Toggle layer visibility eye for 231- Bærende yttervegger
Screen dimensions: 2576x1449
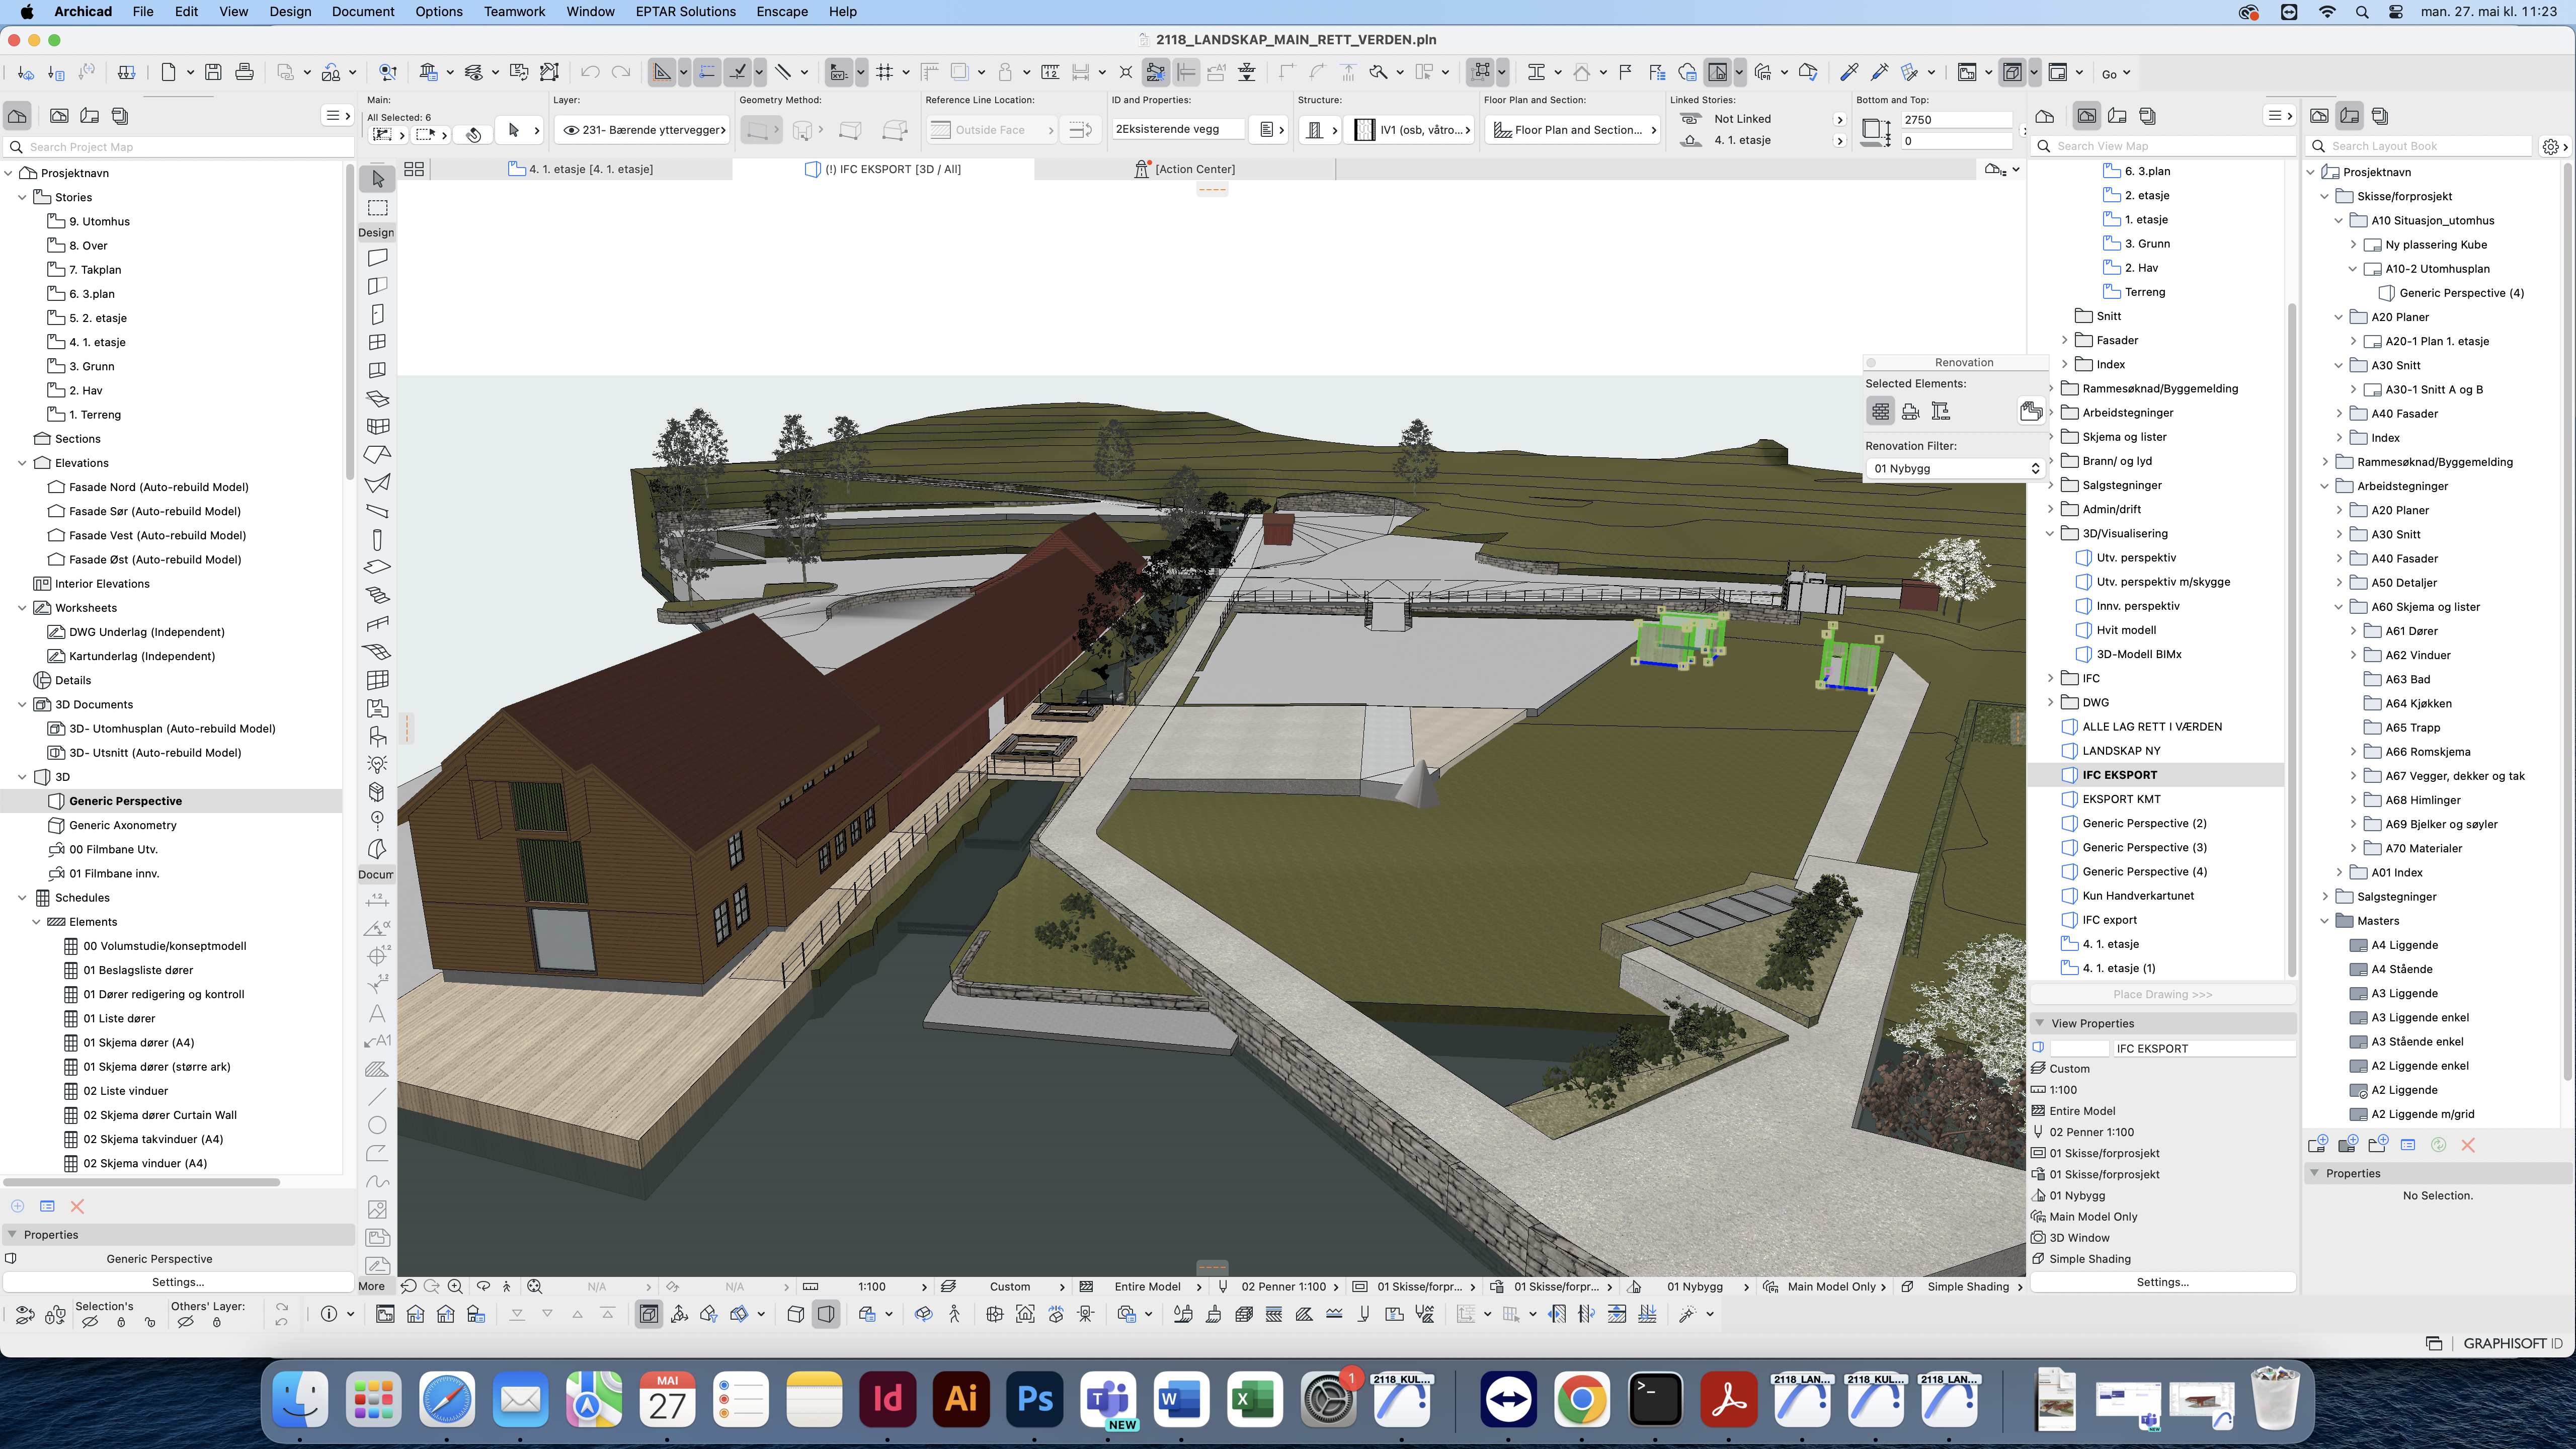point(571,130)
